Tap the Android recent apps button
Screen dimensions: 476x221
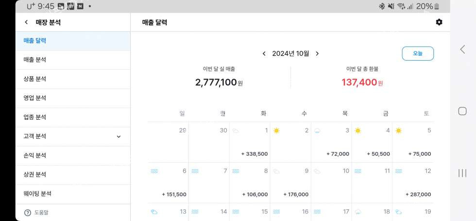[462, 173]
